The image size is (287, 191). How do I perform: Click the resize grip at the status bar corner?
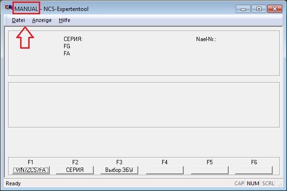[x=280, y=184]
